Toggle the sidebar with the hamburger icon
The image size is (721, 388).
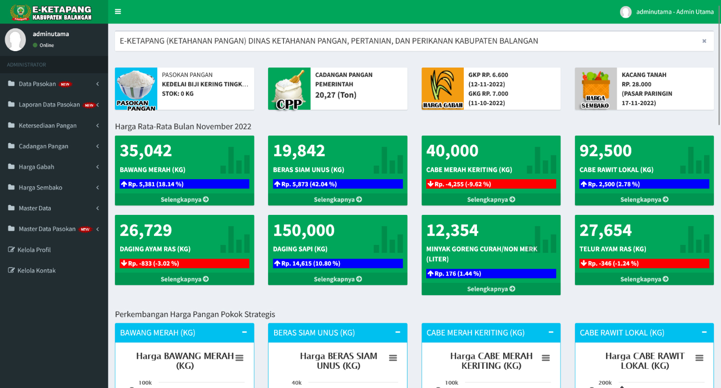(118, 12)
